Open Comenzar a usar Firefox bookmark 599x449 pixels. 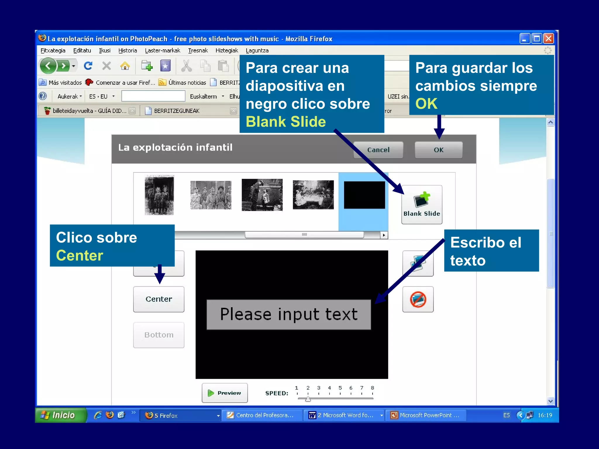coord(120,82)
